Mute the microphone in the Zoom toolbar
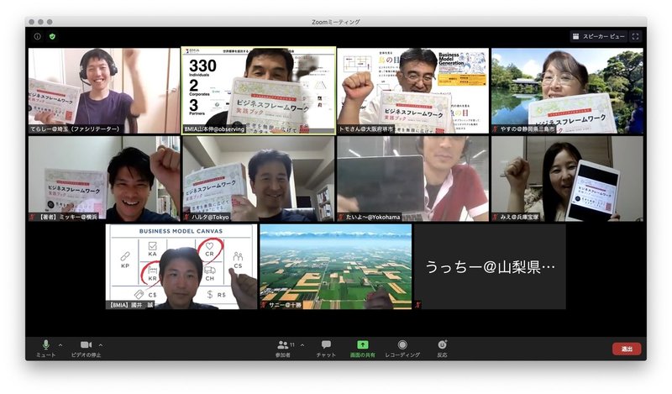 point(46,344)
